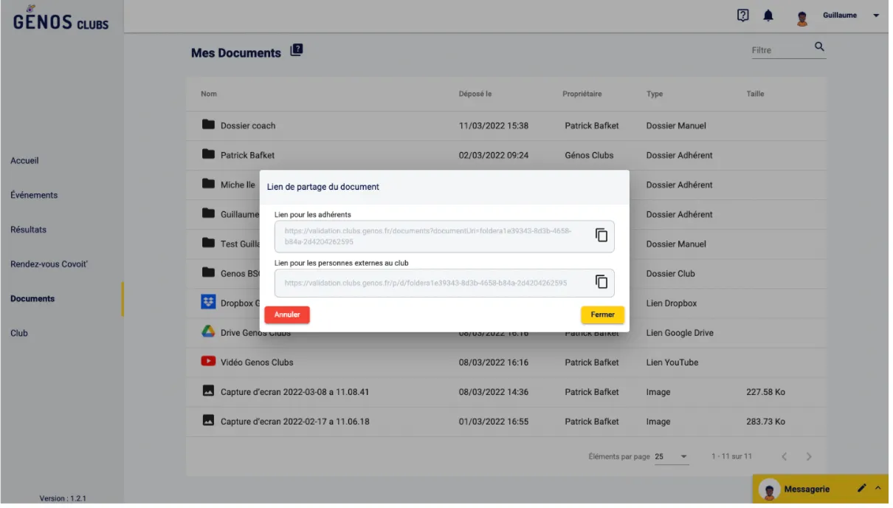Expand the Guillaume user menu arrow

pyautogui.click(x=876, y=16)
